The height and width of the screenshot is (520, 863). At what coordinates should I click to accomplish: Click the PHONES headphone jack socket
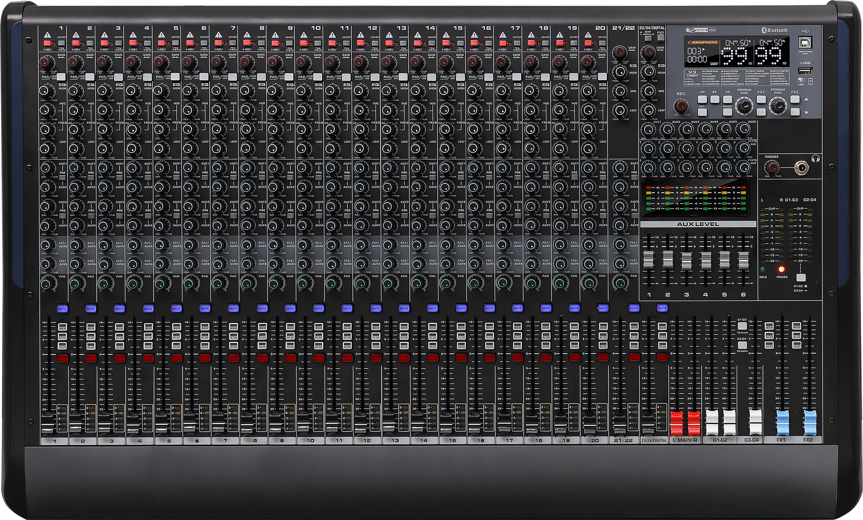pos(801,167)
